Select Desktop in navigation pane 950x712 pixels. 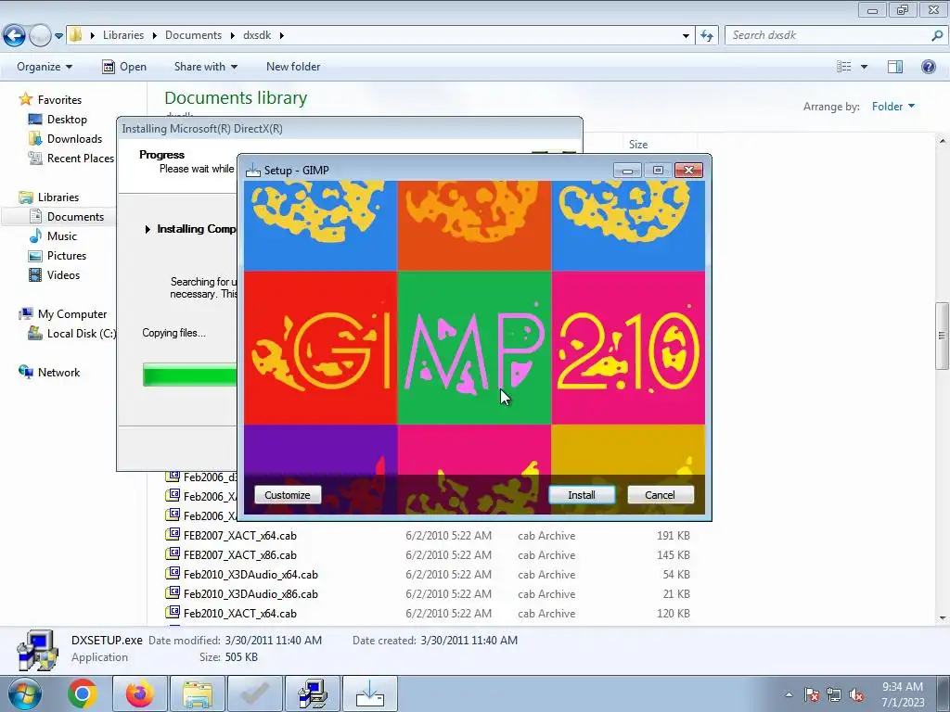point(67,120)
